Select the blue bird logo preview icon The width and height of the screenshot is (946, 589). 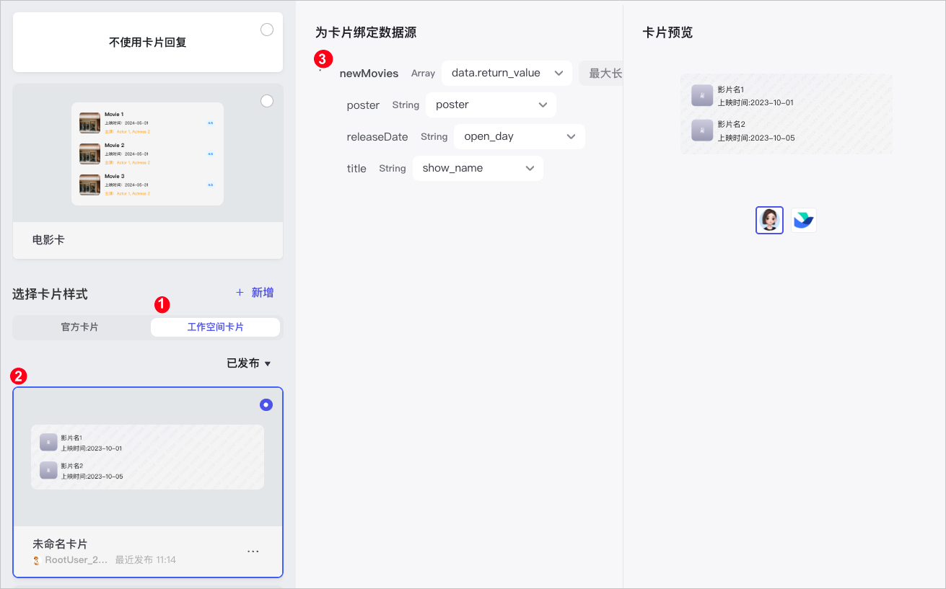(x=803, y=220)
